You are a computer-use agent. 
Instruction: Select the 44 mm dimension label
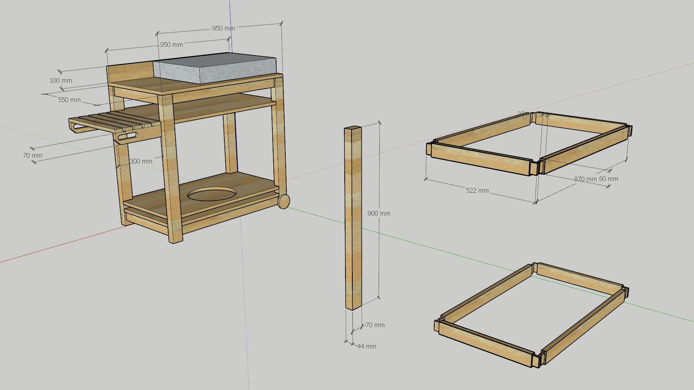point(366,346)
